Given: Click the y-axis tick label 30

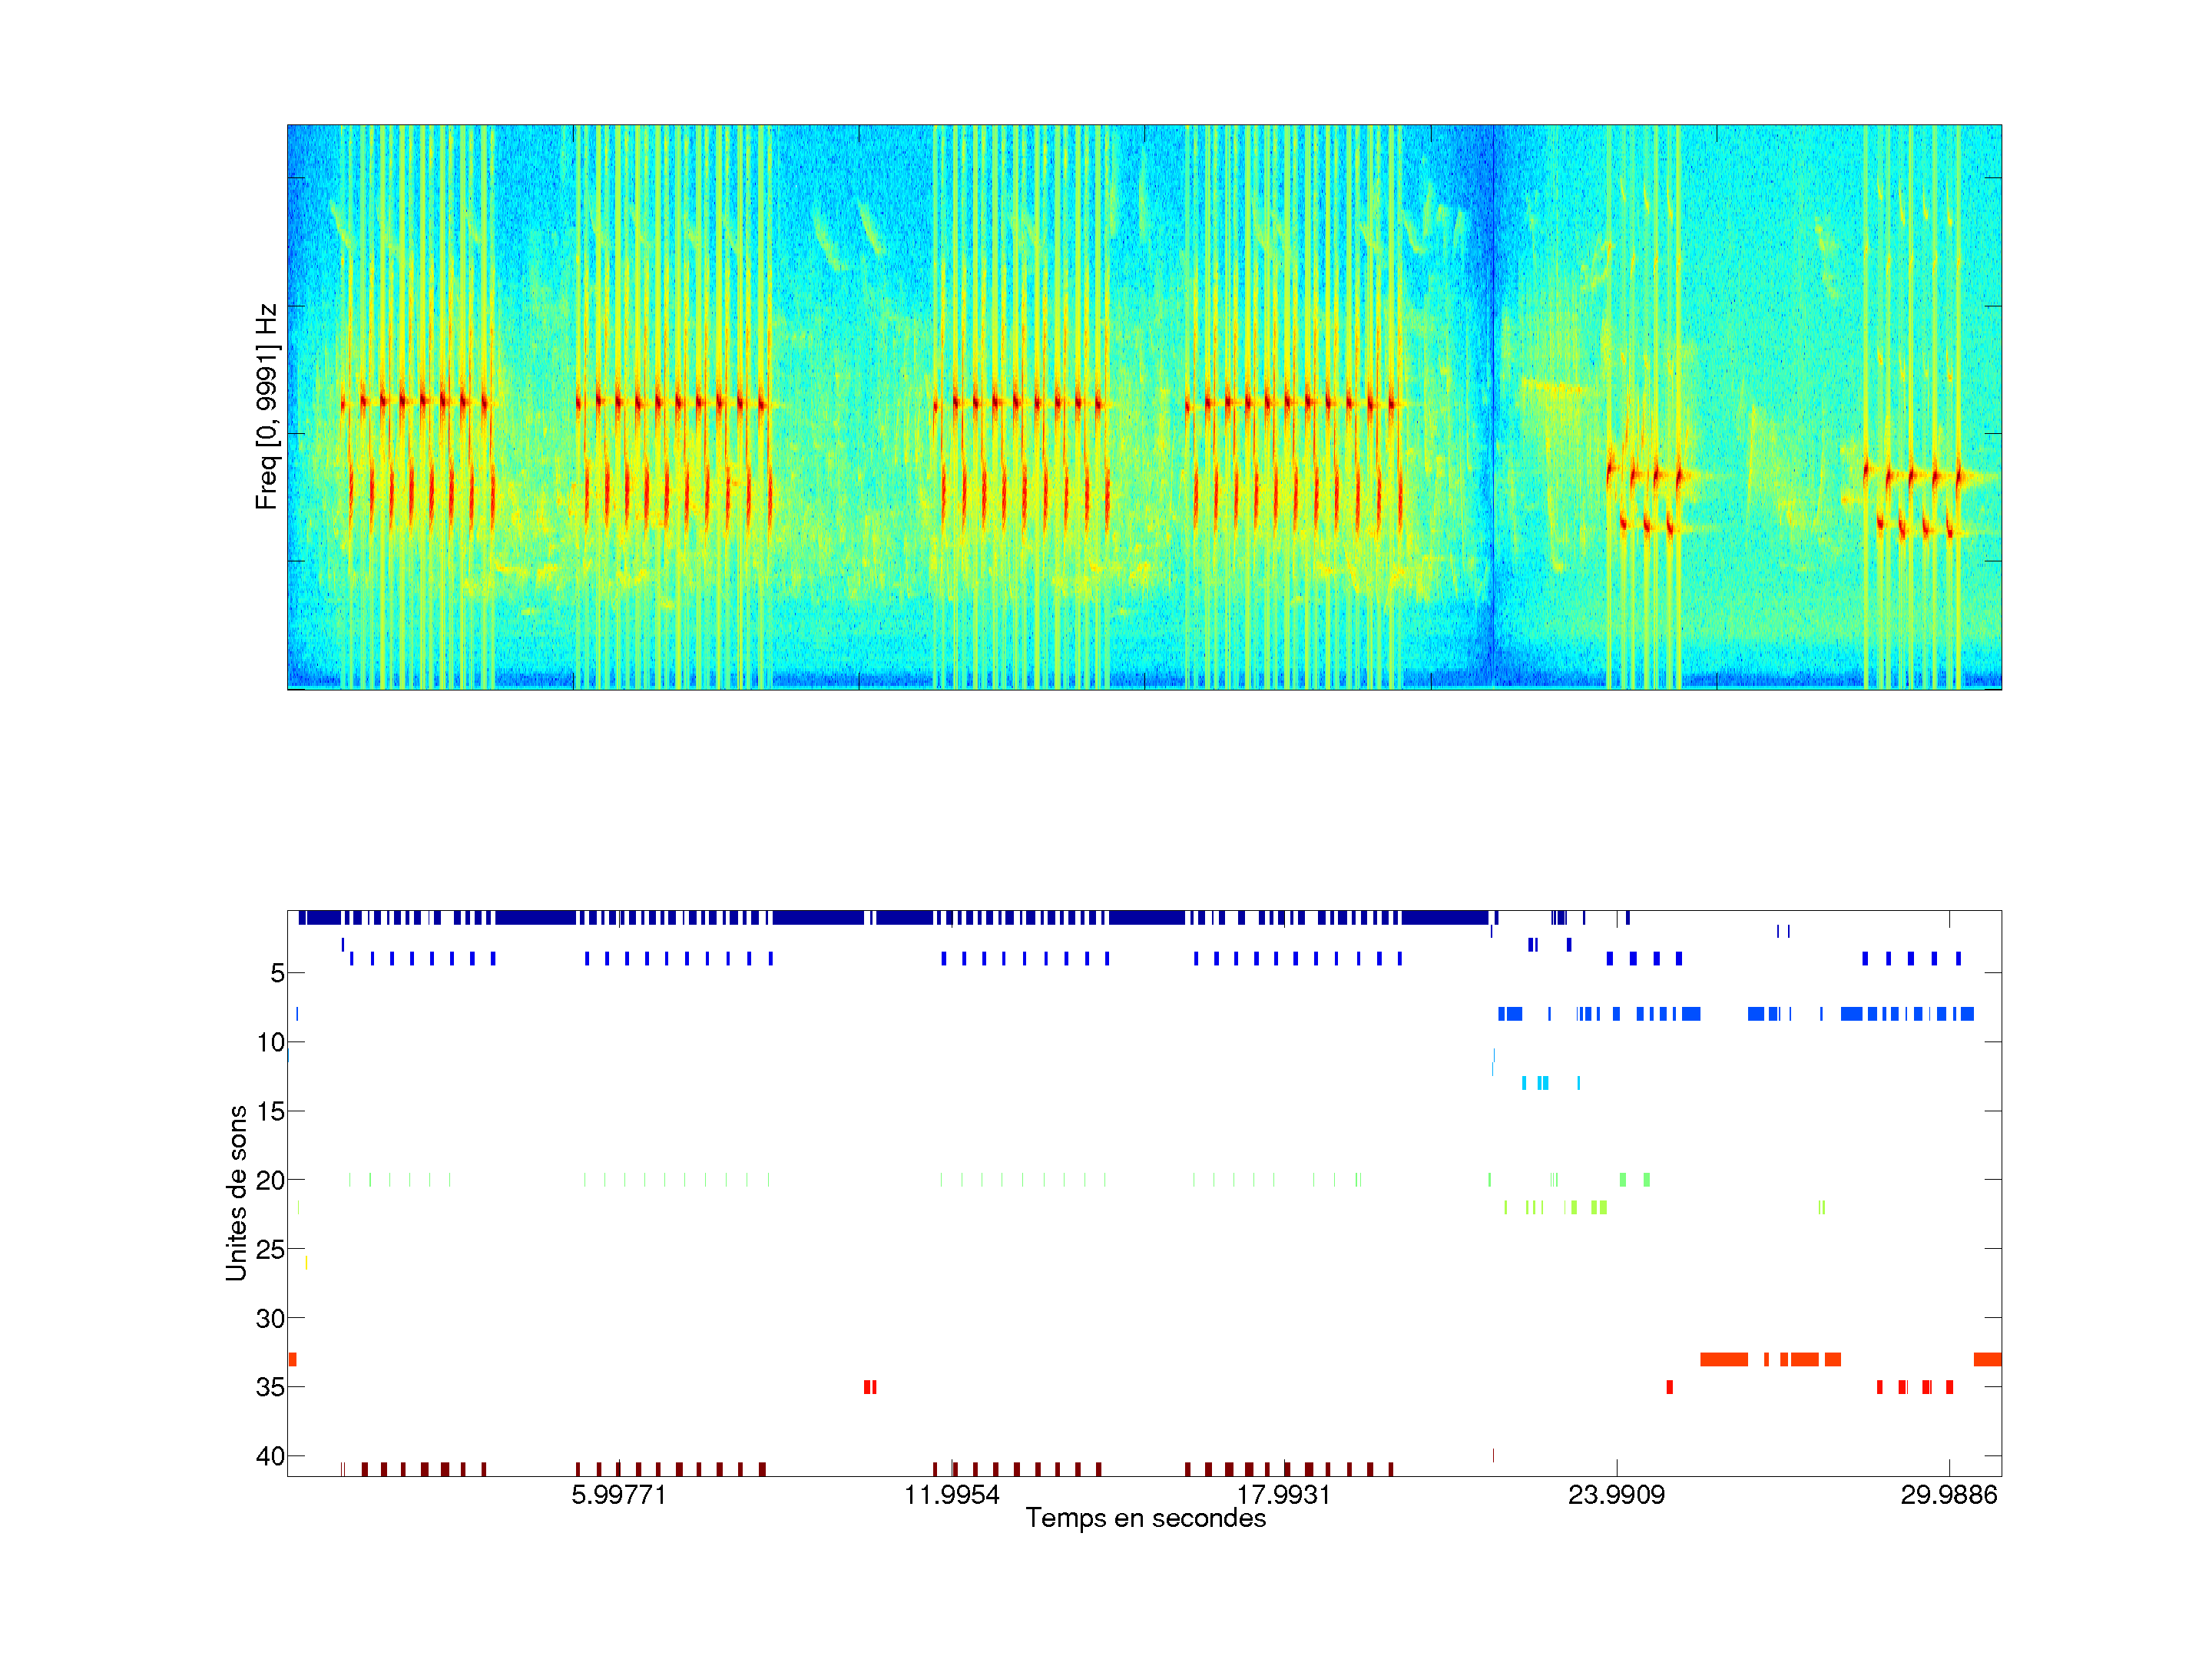Looking at the screenshot, I should click(270, 1318).
